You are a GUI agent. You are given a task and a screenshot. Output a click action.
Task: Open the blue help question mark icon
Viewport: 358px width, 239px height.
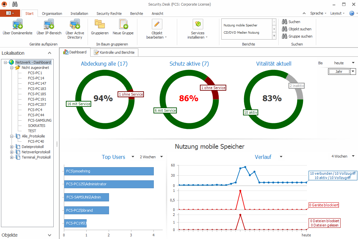point(352,13)
